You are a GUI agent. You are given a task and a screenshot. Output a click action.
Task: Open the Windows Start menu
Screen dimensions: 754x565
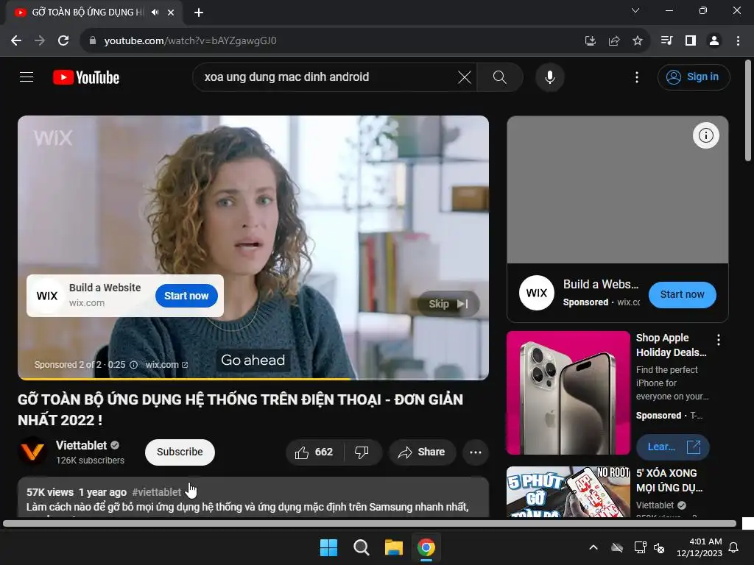coord(329,547)
